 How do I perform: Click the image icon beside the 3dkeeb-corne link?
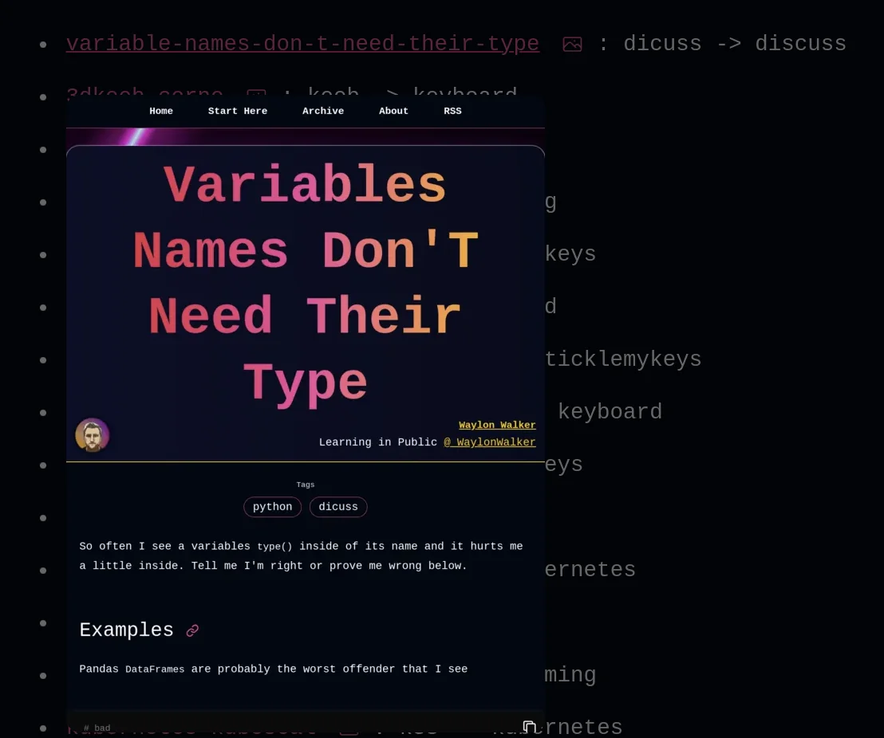click(x=256, y=92)
